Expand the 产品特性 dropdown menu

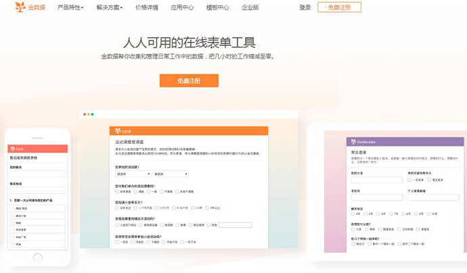point(72,7)
